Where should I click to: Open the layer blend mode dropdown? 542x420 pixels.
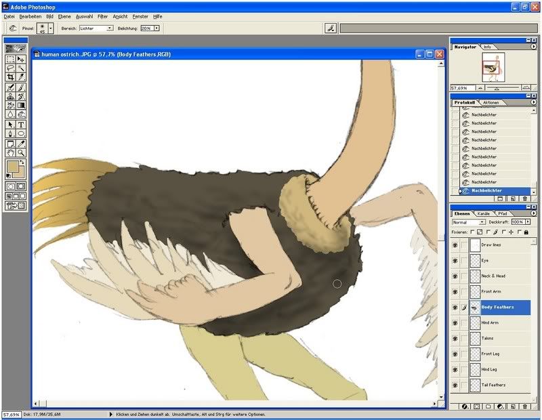tap(482, 222)
